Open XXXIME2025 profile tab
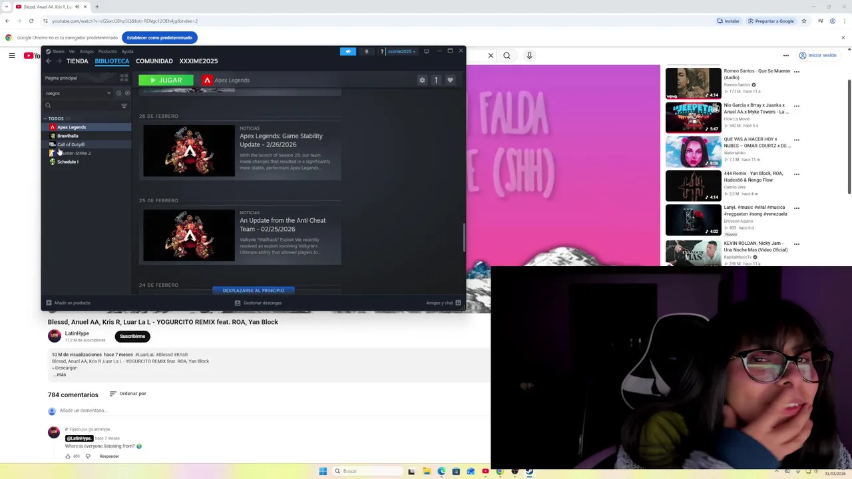 (x=198, y=61)
